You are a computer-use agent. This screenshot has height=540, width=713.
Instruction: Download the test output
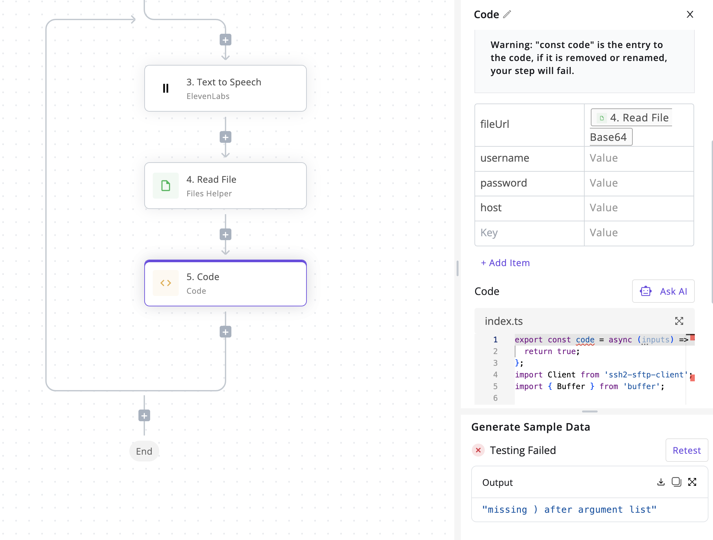(x=661, y=482)
